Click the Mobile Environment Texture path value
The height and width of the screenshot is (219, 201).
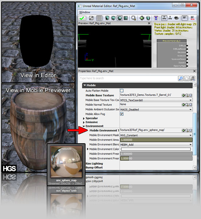(142, 130)
